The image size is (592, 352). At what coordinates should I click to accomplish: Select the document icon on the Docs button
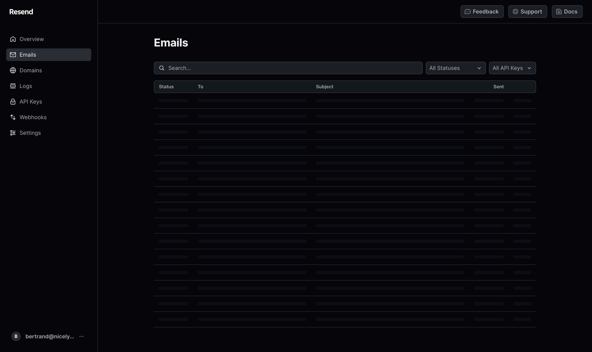click(x=559, y=11)
